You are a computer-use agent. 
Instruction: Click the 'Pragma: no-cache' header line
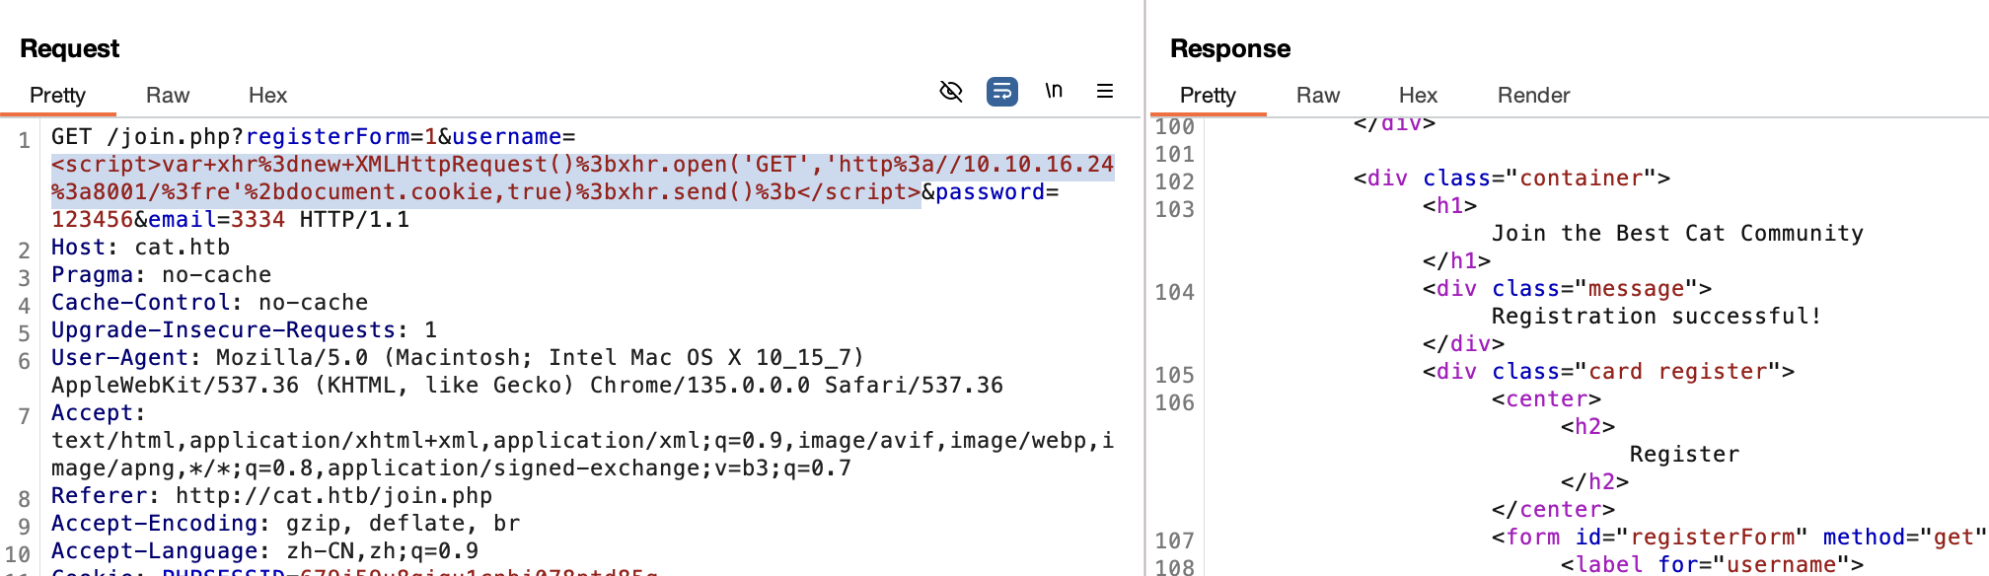[161, 275]
